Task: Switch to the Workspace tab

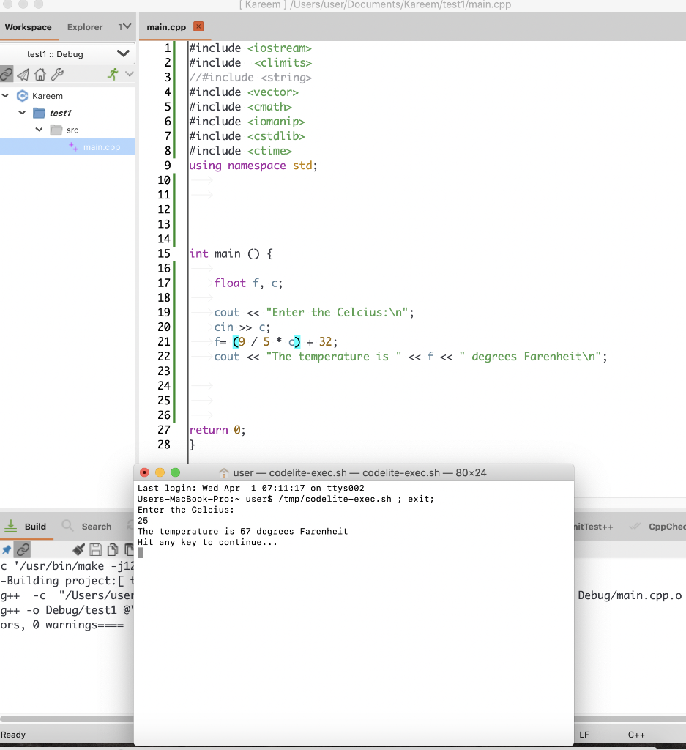Action: [x=28, y=27]
